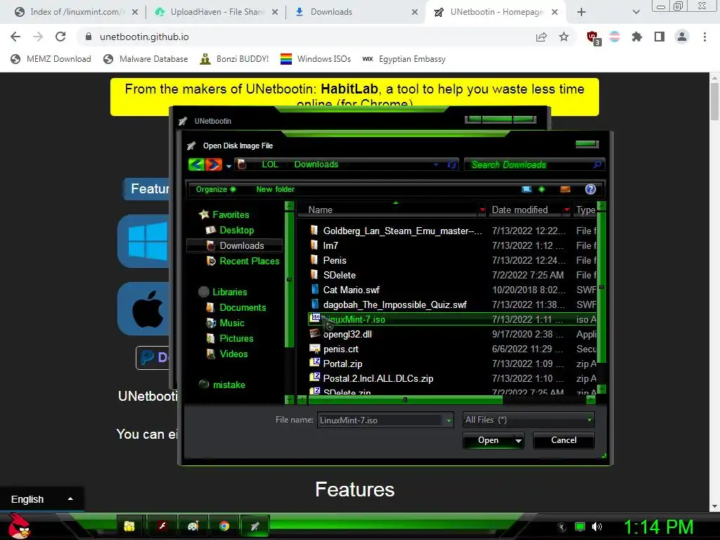Open Bonzi BUDDY! bookmark
This screenshot has height=540, width=720.
click(234, 59)
